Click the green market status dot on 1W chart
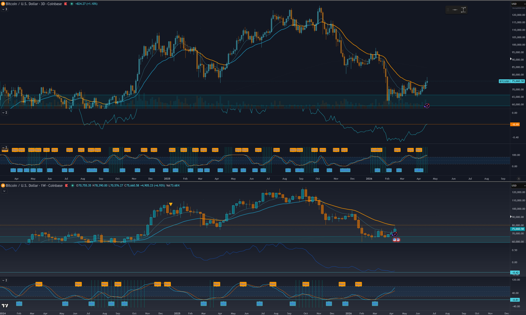 tap(72, 186)
